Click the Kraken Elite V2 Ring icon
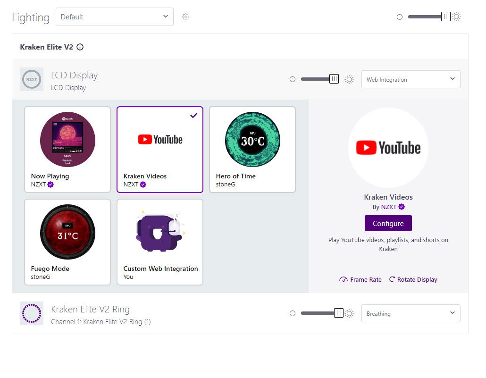 tap(32, 313)
